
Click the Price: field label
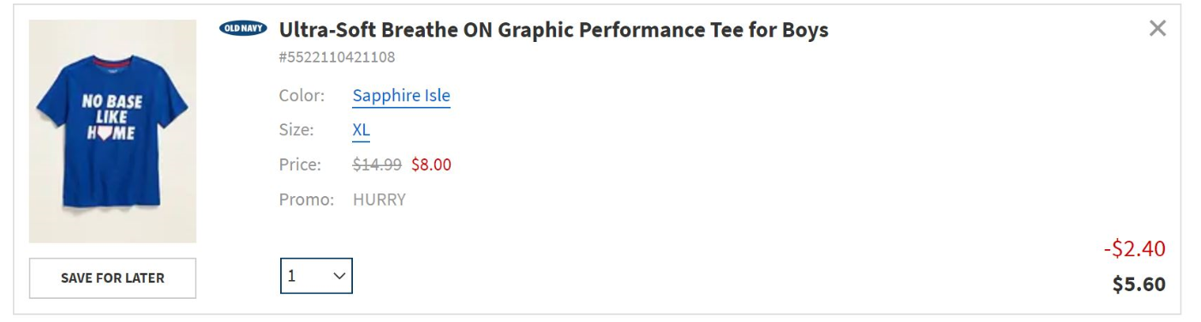pyautogui.click(x=300, y=164)
